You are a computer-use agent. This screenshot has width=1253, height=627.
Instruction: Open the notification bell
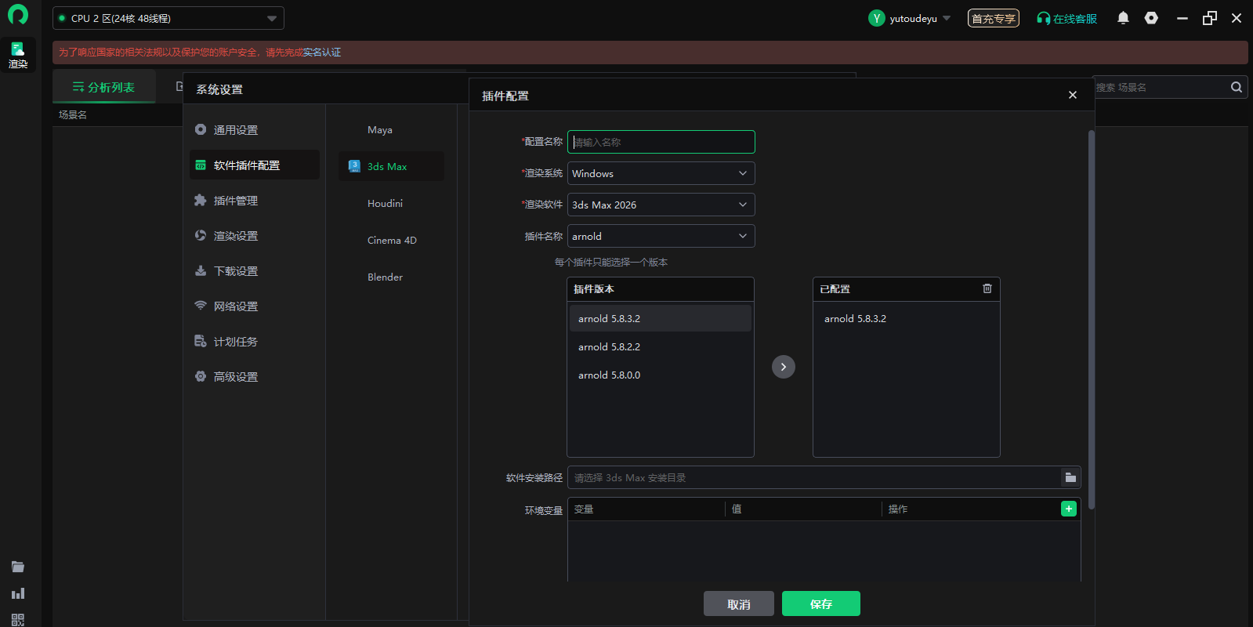pyautogui.click(x=1123, y=18)
